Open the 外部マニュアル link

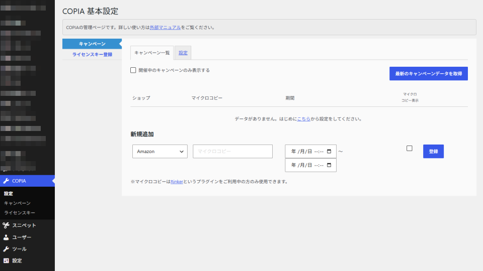pyautogui.click(x=165, y=27)
